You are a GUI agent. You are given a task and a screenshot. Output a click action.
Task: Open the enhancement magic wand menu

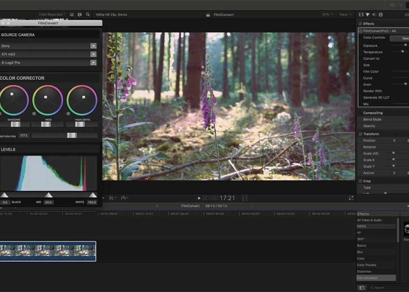[113, 198]
